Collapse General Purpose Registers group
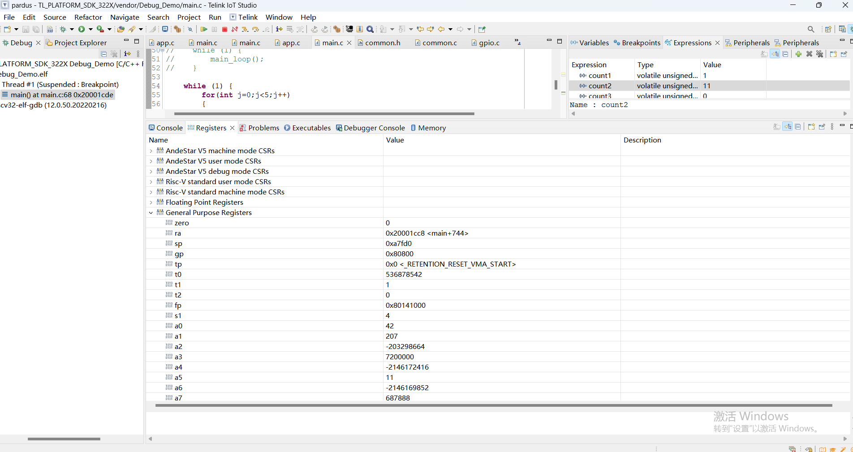The width and height of the screenshot is (853, 452). [x=151, y=213]
